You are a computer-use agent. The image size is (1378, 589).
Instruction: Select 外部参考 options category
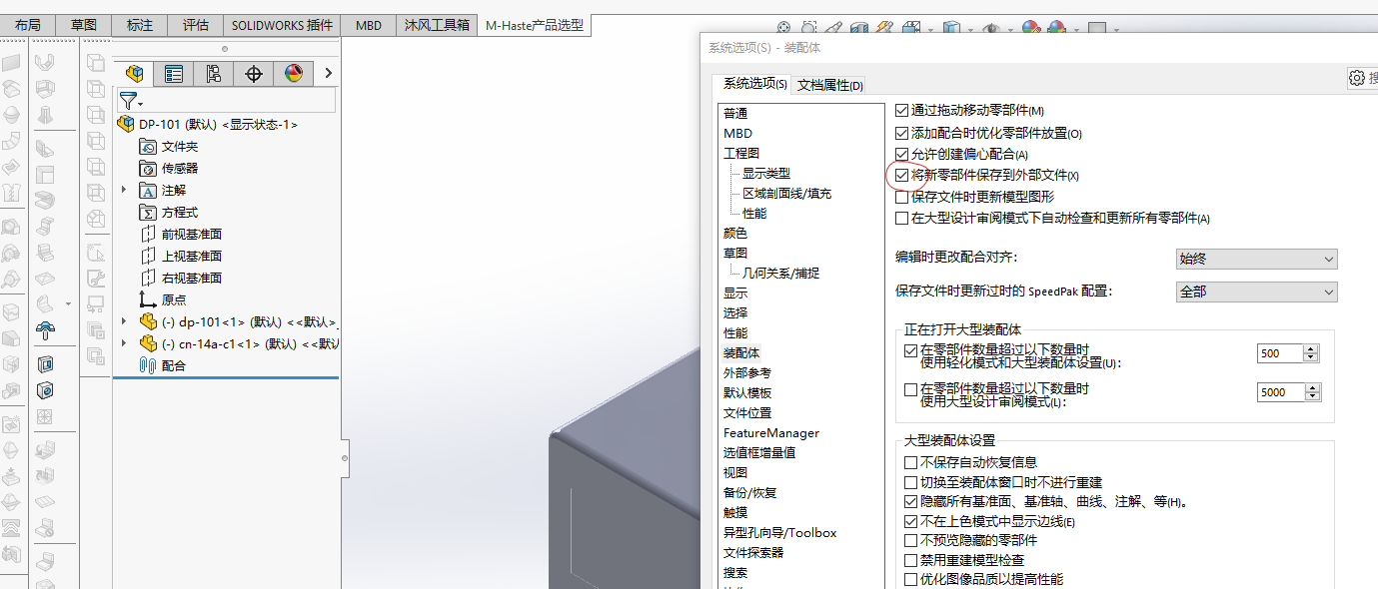pos(747,372)
